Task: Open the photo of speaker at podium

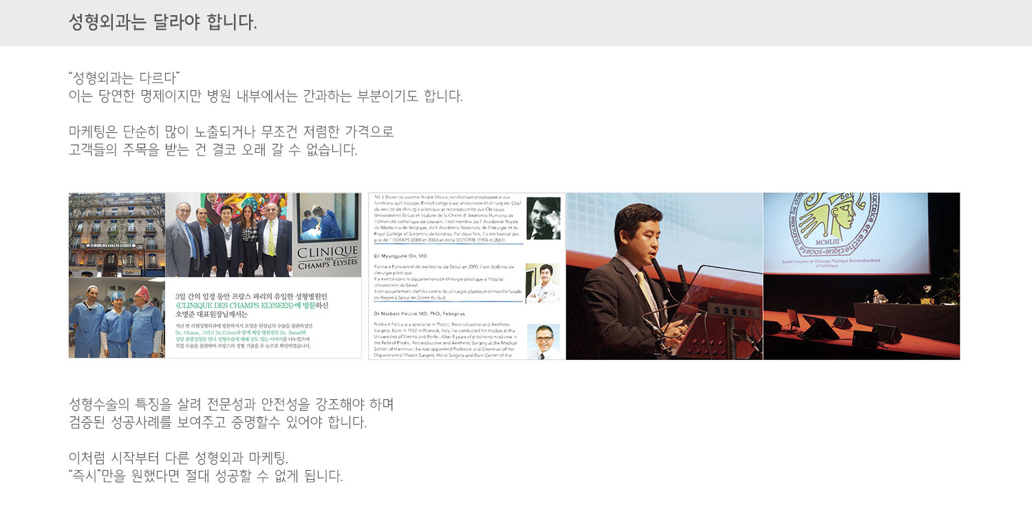Action: (x=664, y=276)
